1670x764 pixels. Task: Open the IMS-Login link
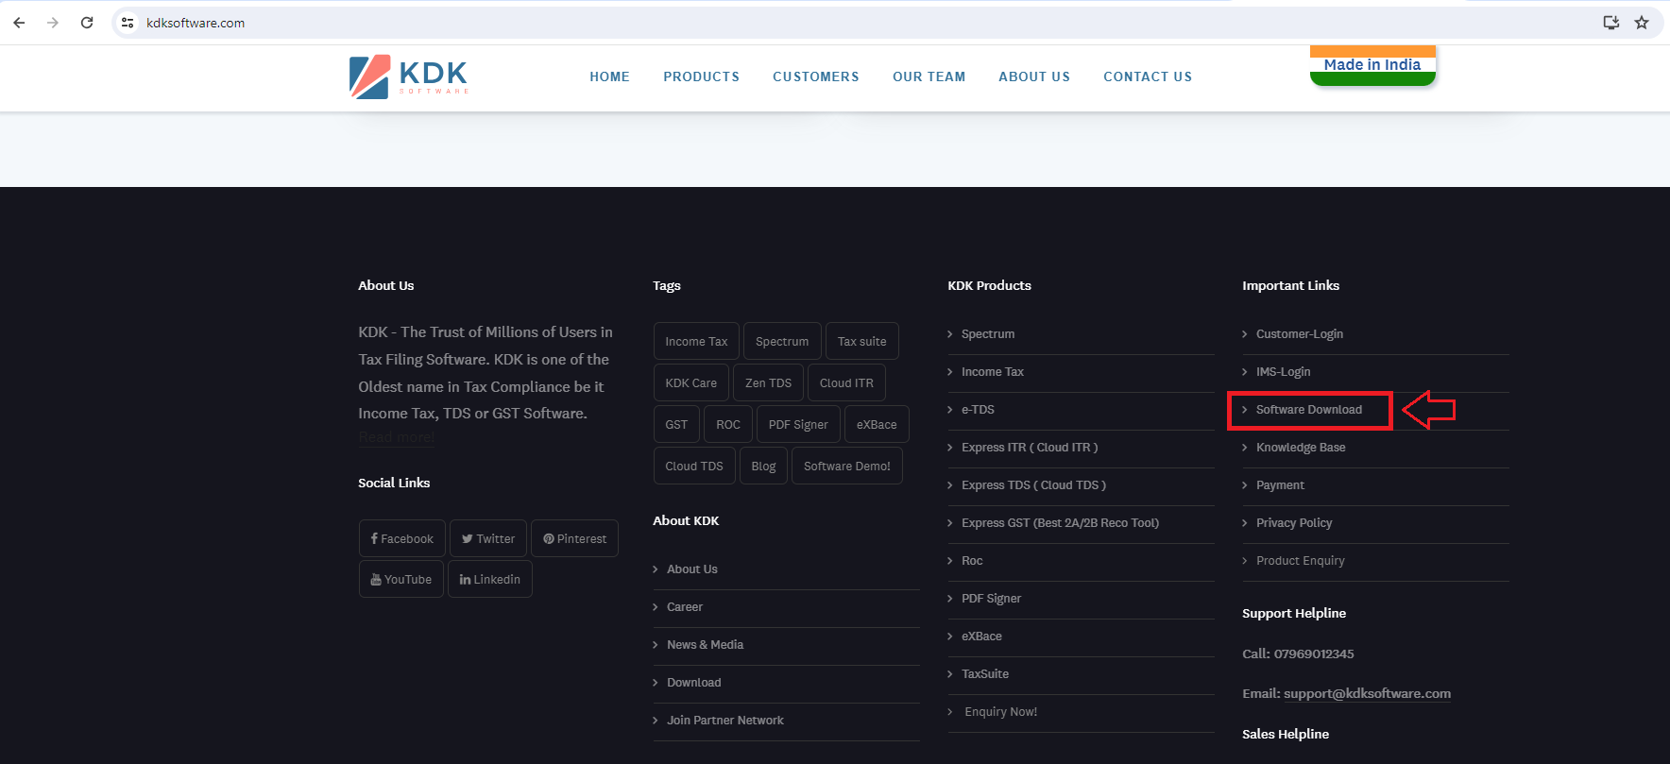1284,371
